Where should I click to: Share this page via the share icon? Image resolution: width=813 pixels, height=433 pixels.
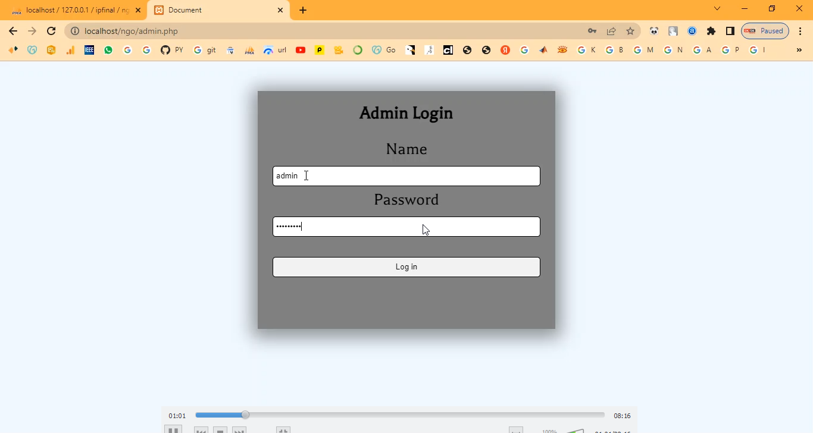611,31
